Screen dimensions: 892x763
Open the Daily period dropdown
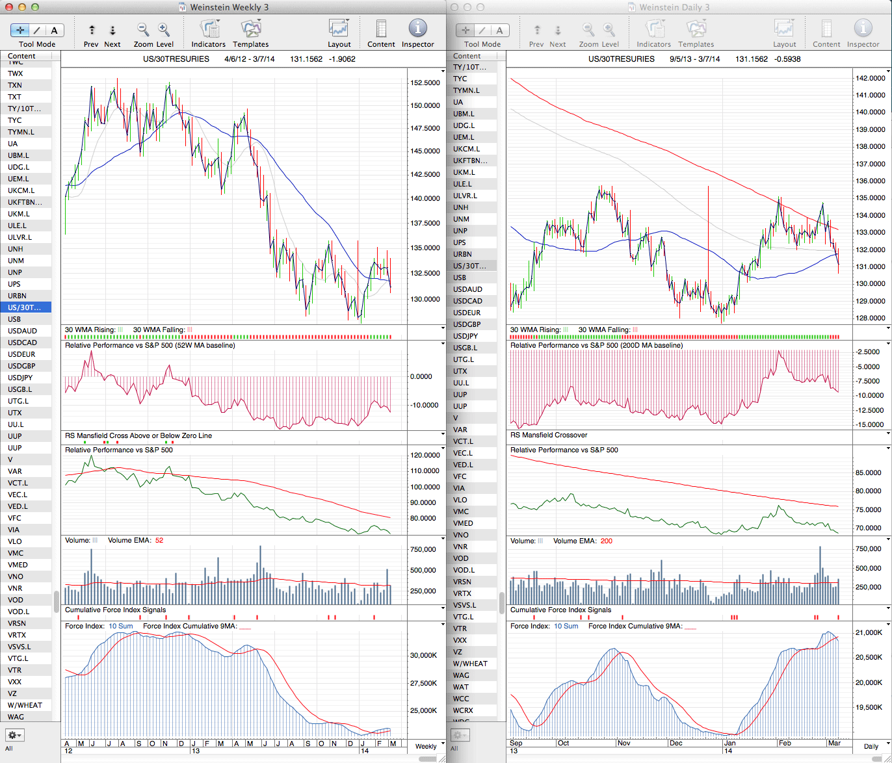point(871,746)
